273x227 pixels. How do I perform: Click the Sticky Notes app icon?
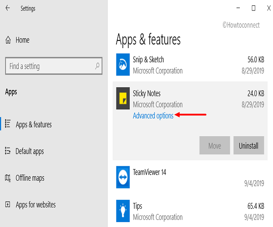[x=123, y=99]
